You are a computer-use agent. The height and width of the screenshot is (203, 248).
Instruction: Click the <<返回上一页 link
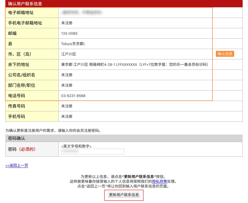pyautogui.click(x=17, y=165)
